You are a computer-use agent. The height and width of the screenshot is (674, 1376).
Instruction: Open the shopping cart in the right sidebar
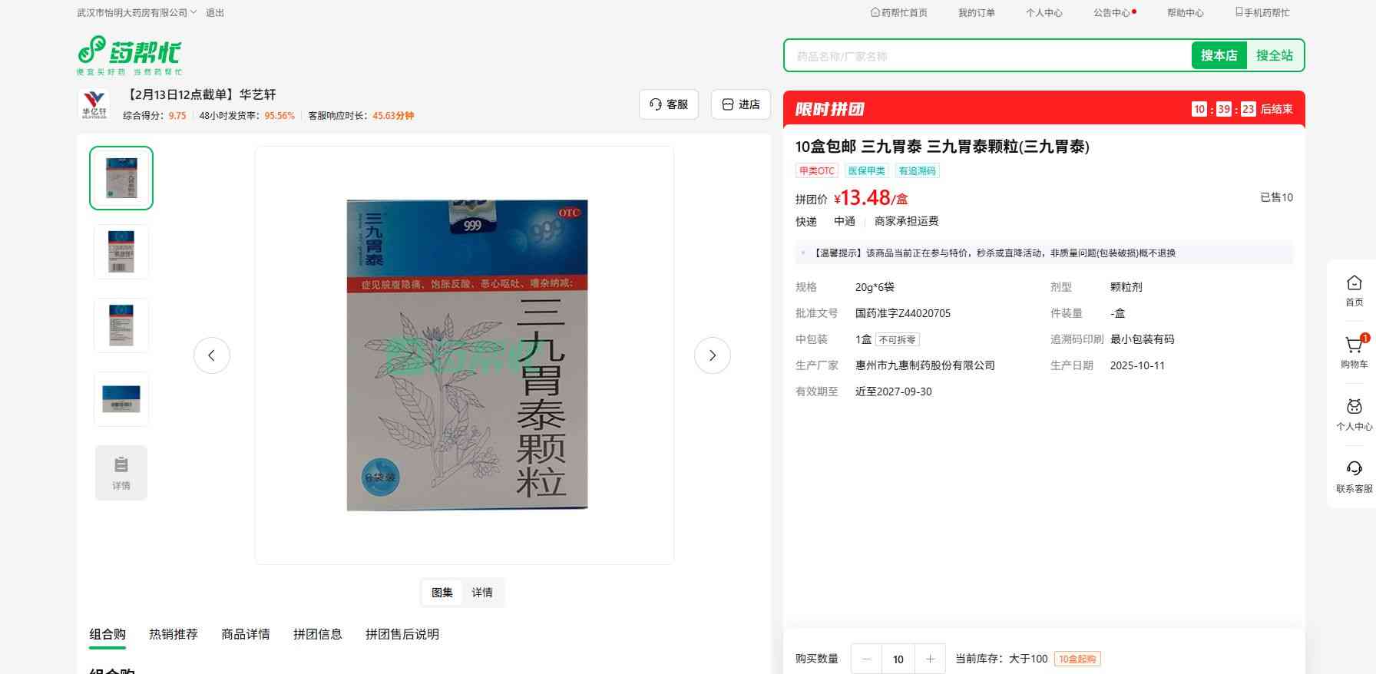click(x=1354, y=352)
